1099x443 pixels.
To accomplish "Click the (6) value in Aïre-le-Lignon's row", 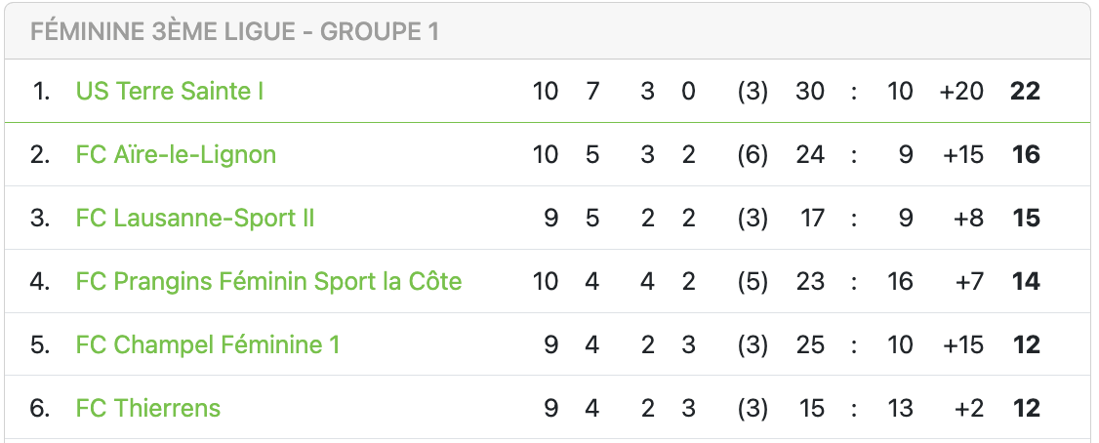I will pos(753,155).
